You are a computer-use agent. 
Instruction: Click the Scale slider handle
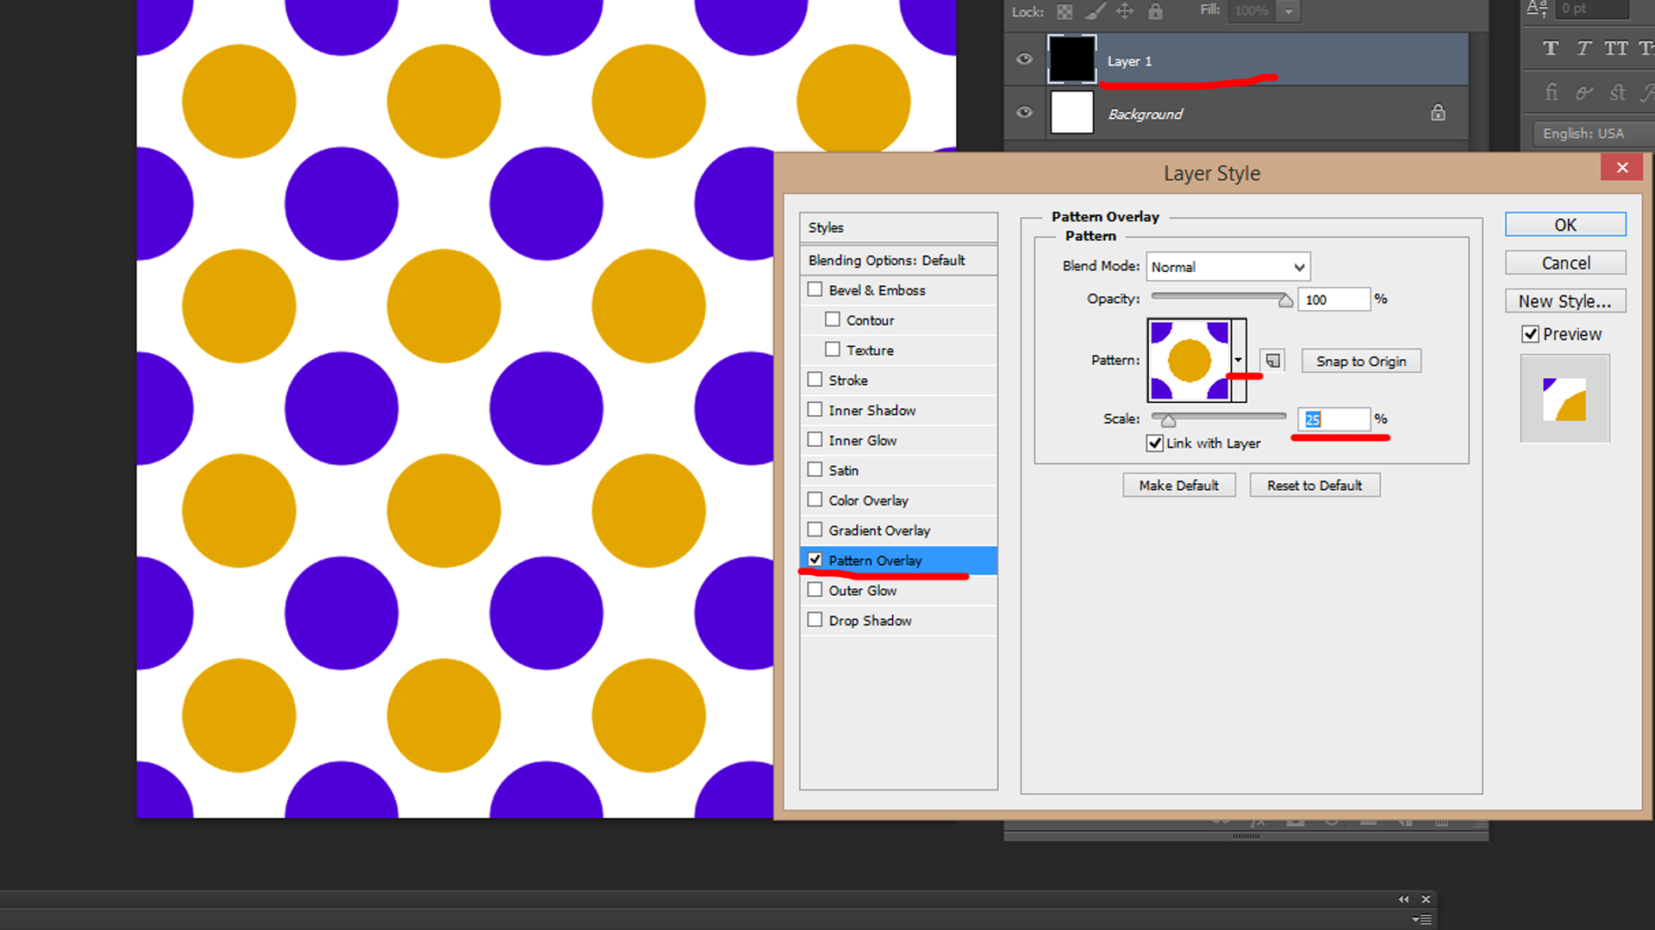pos(1168,421)
